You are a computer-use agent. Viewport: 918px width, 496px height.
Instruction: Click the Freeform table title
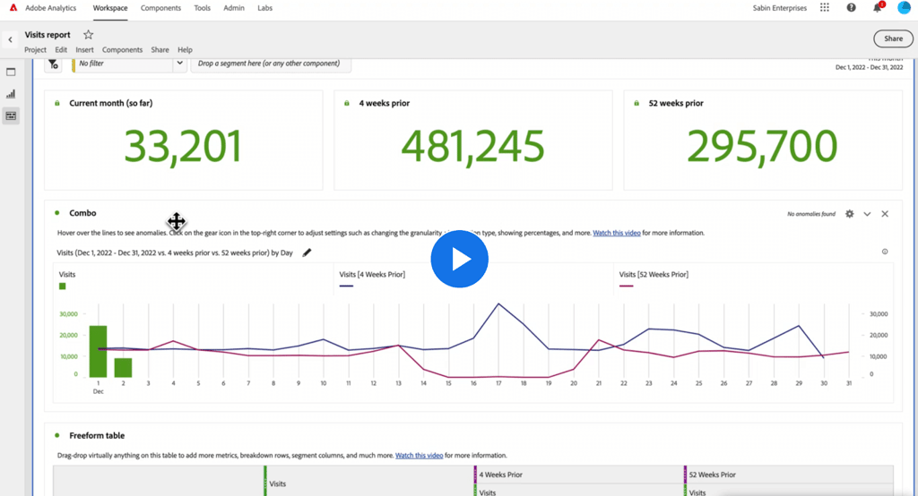pos(97,435)
